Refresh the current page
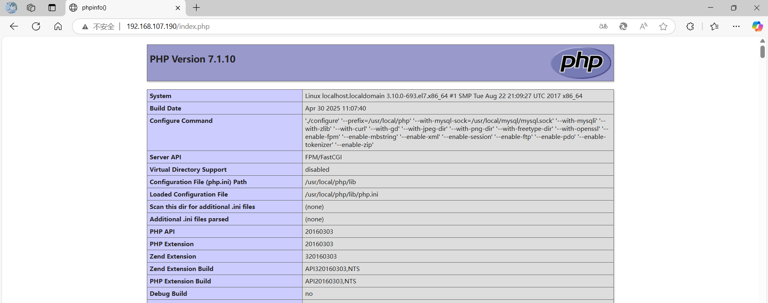The width and height of the screenshot is (768, 303). [x=36, y=26]
